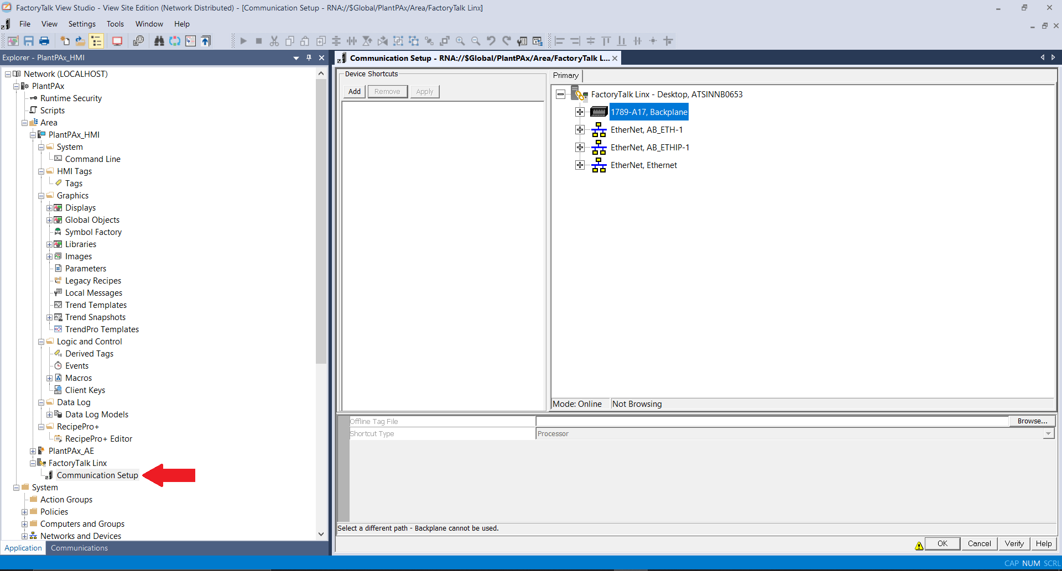The width and height of the screenshot is (1062, 571).
Task: Expand the Displays folder in Explorer
Action: [x=49, y=208]
